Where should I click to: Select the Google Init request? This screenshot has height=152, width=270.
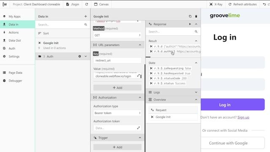coord(62,45)
